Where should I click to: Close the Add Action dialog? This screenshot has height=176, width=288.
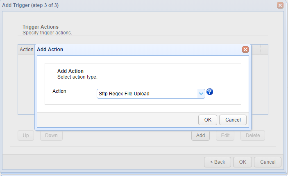(245, 50)
